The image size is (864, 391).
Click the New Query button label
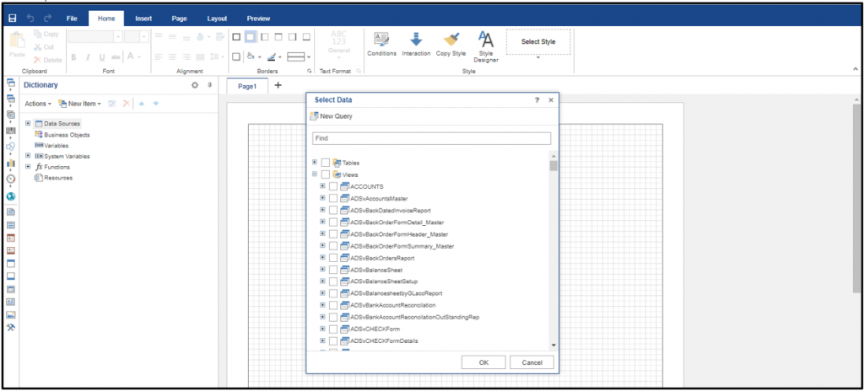coord(336,116)
